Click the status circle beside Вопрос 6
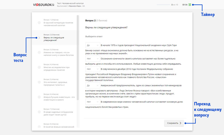Viewport: 224px width, 135px height. (39, 97)
